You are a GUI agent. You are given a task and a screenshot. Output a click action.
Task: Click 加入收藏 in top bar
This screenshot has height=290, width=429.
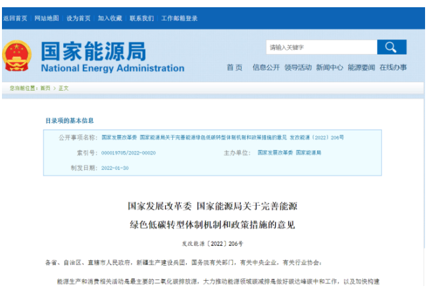110,18
